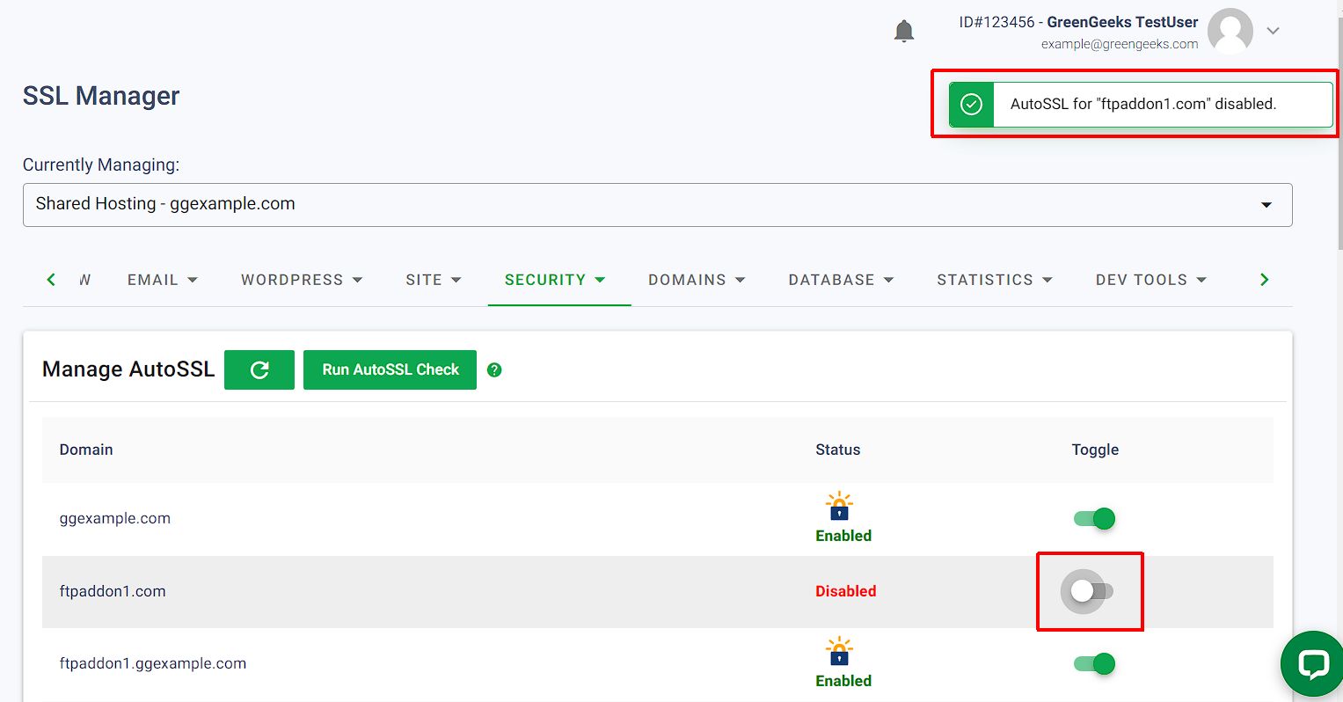The height and width of the screenshot is (702, 1343).
Task: Disable AutoSSL toggle for ggexample.com
Action: coord(1095,519)
